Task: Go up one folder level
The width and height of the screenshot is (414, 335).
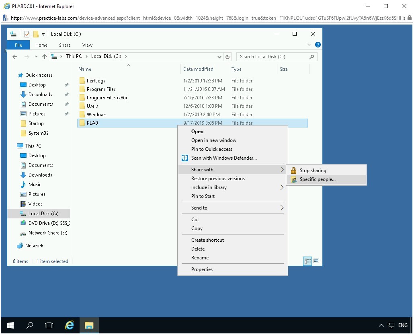Action: (x=44, y=57)
